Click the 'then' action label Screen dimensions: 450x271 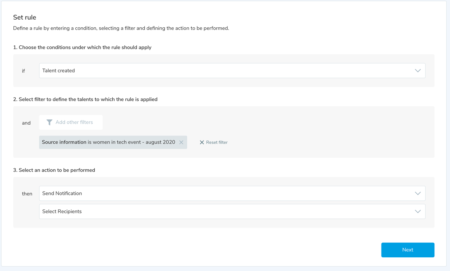coord(27,194)
